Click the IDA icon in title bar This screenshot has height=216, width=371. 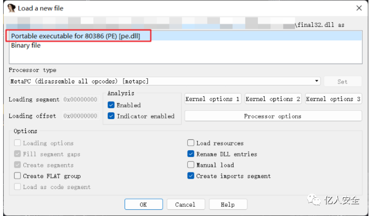(11, 8)
